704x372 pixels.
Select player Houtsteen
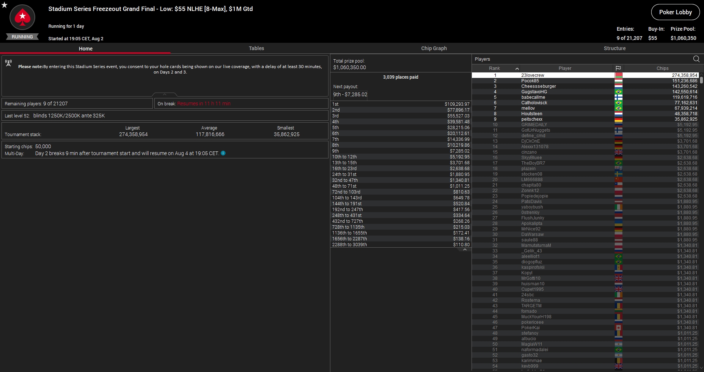click(x=585, y=114)
